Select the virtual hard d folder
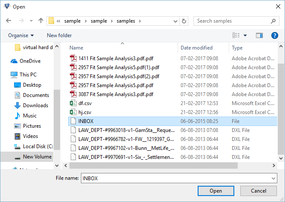The height and width of the screenshot is (202, 285). tap(34, 47)
